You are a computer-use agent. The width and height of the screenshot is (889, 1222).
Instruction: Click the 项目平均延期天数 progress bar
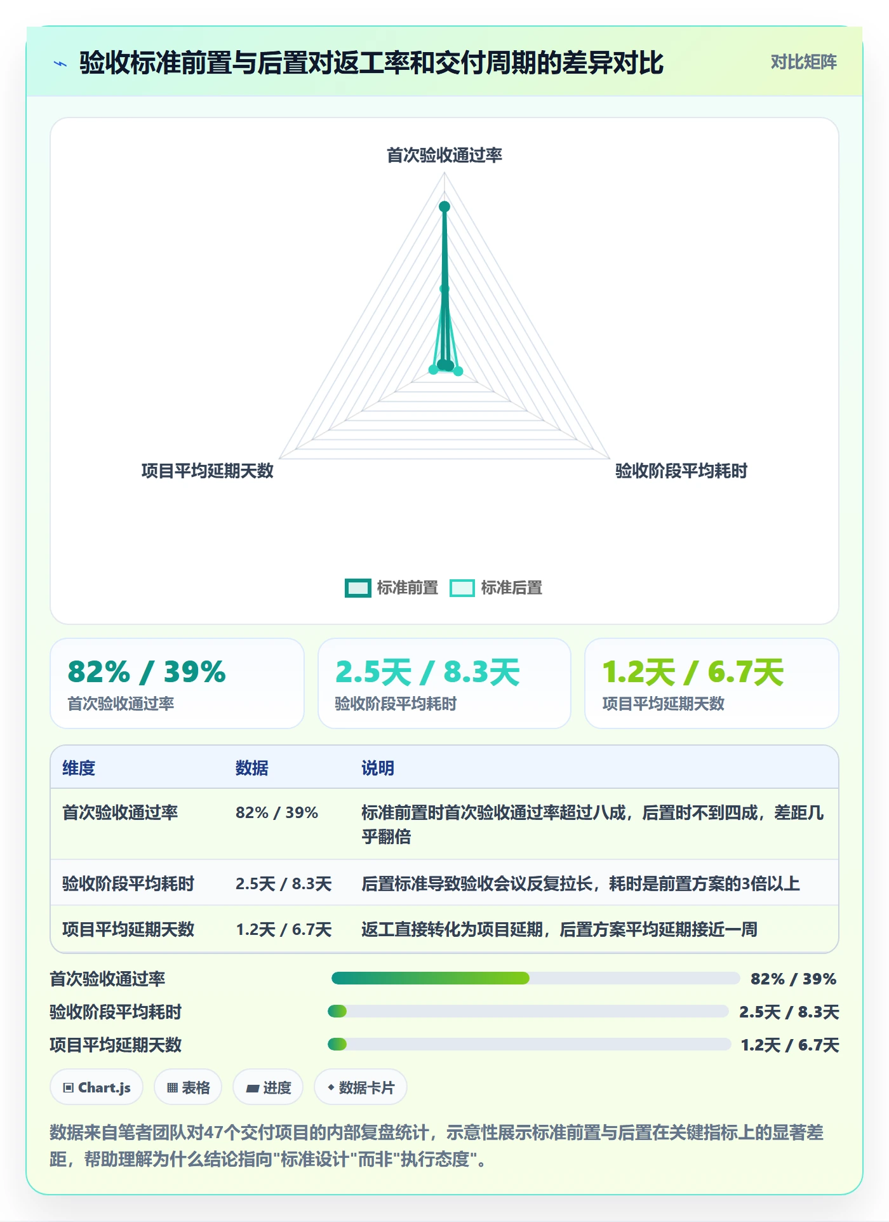529,1044
